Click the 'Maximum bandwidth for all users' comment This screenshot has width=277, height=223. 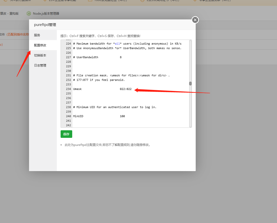tap(127, 44)
